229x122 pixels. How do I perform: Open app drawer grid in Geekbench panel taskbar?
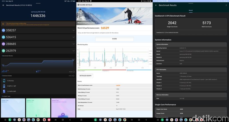pyautogui.click(x=158, y=120)
